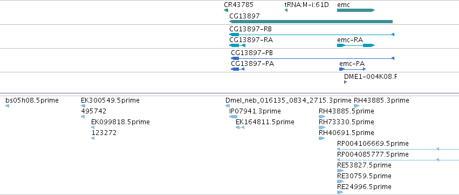Viewport: 459px width, 195px height.
Task: Click the RP004106669.5prime EST feature line
Action: click(x=398, y=149)
